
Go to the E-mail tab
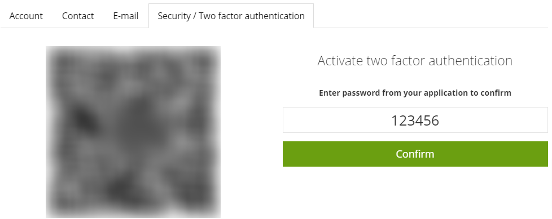(126, 16)
